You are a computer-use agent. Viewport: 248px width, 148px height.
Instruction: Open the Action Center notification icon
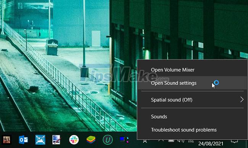(234, 141)
